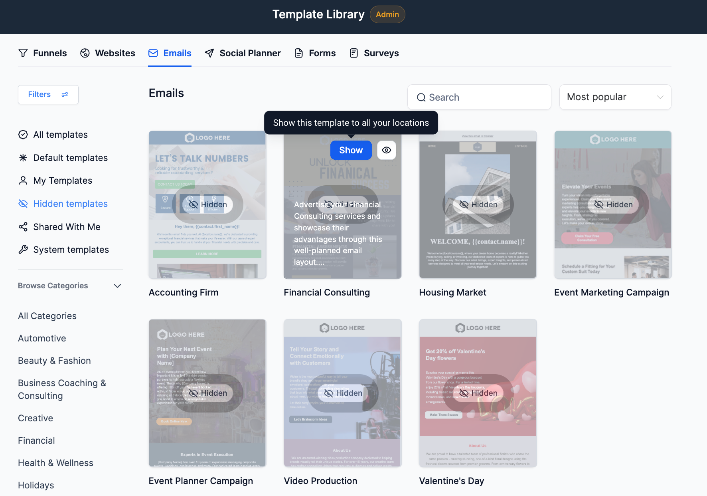Choose the Financial category
Screen dimensions: 707x496
point(36,440)
